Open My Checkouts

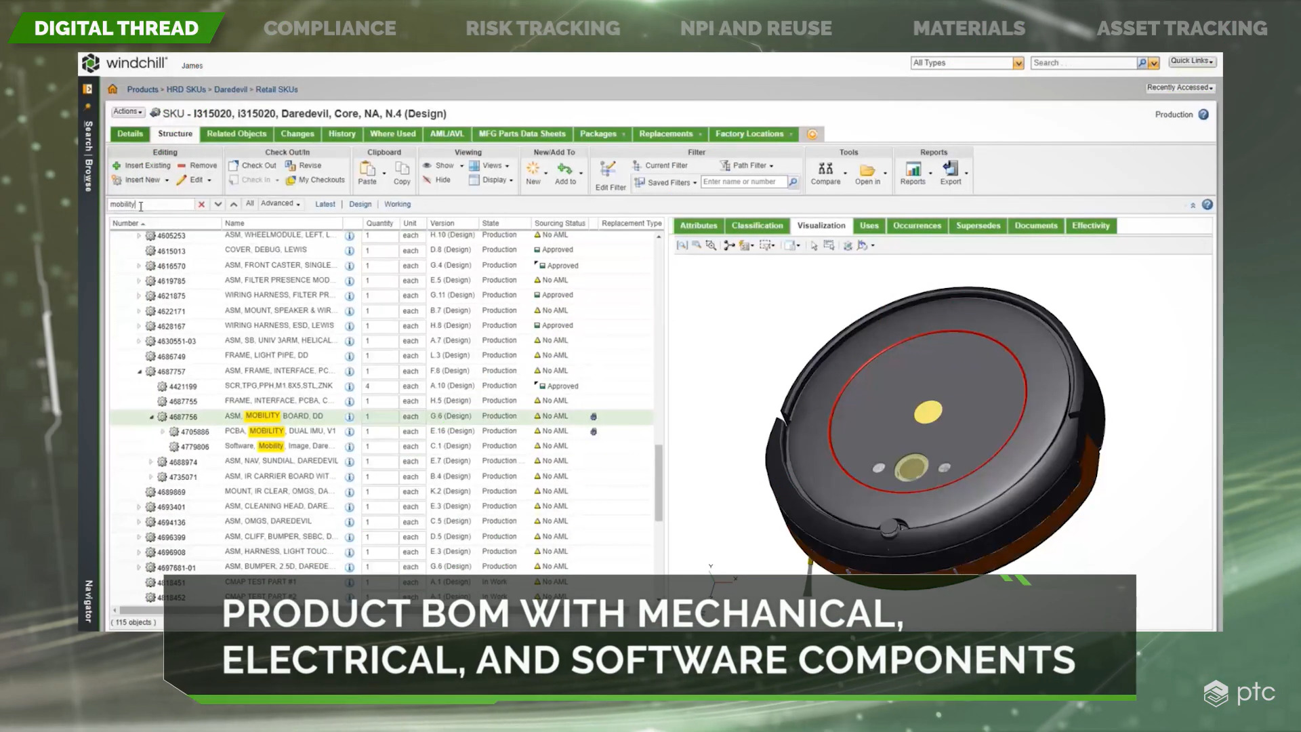[315, 180]
